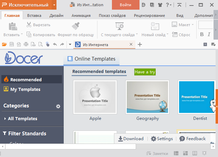Open the Вставка ribbon tab

34,15
